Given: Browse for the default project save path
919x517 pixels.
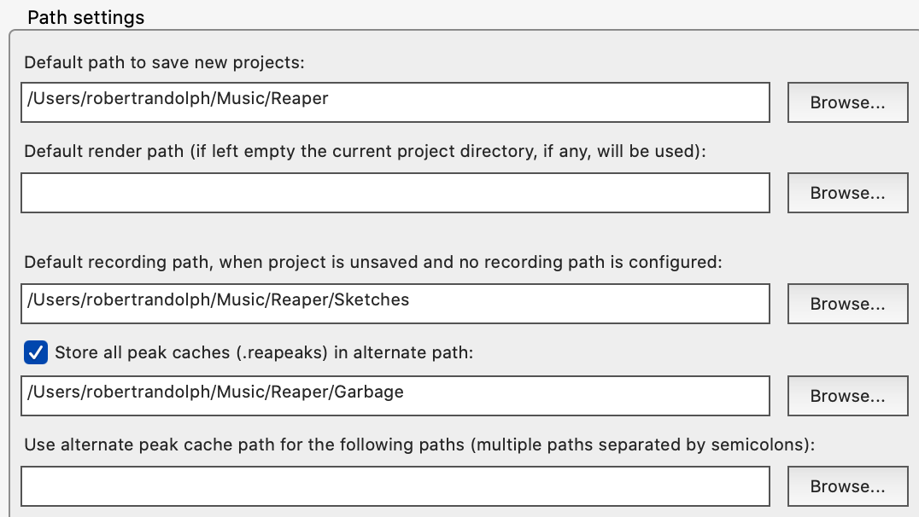Looking at the screenshot, I should (847, 102).
